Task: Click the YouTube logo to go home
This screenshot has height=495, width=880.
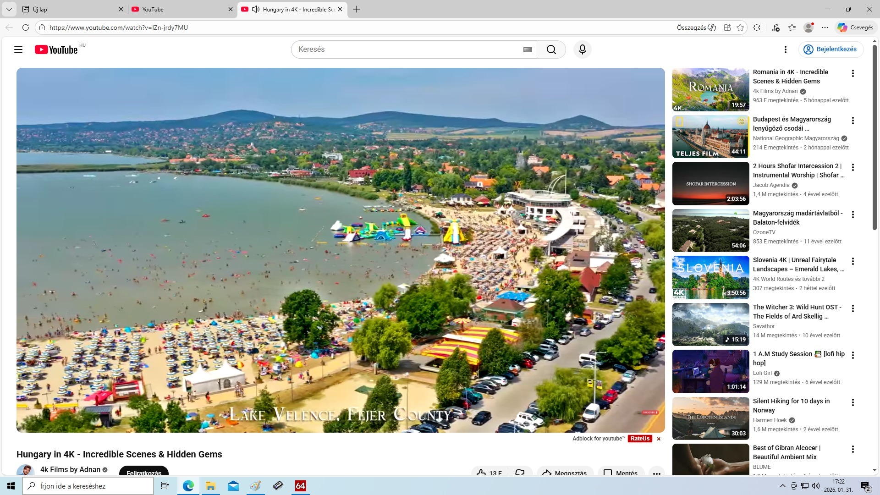Action: pyautogui.click(x=56, y=49)
